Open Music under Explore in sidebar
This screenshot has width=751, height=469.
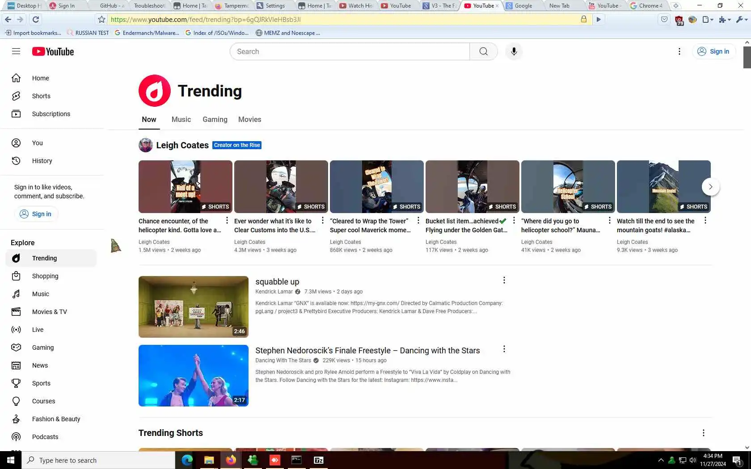pyautogui.click(x=52, y=294)
